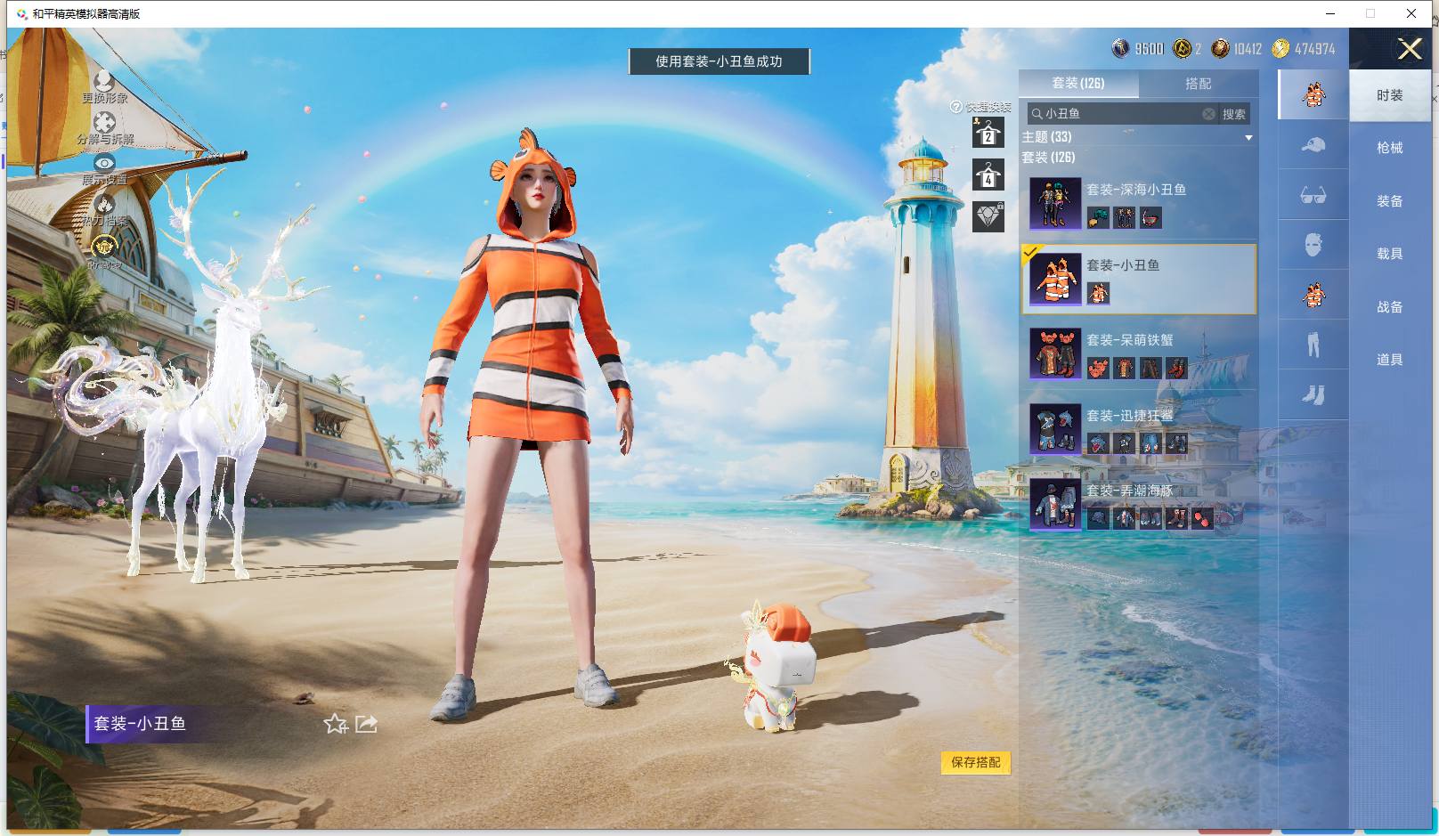Click the last piece icon of 弄潮海豚
Screen dimensions: 1439x836
click(1202, 518)
